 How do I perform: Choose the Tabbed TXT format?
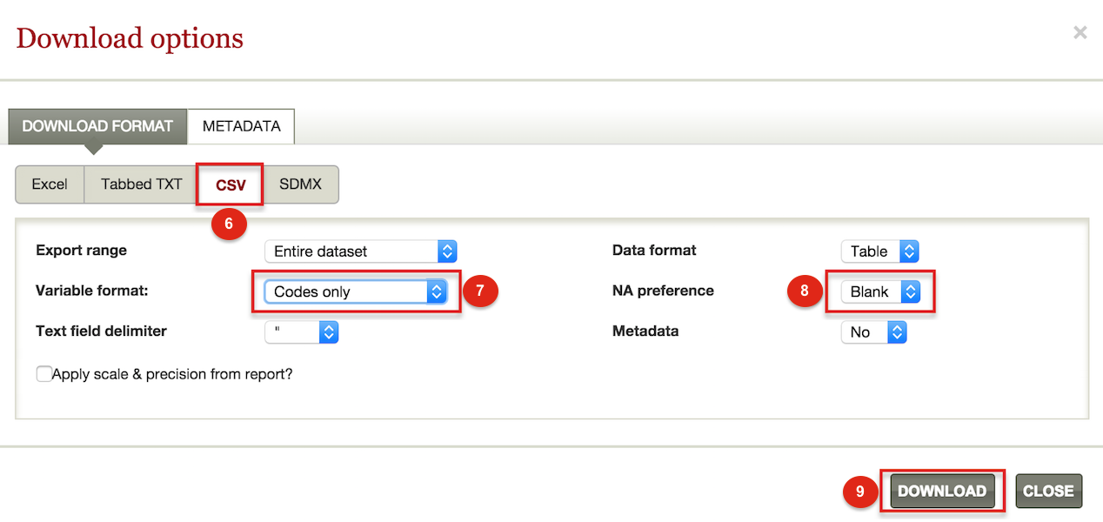pyautogui.click(x=142, y=184)
